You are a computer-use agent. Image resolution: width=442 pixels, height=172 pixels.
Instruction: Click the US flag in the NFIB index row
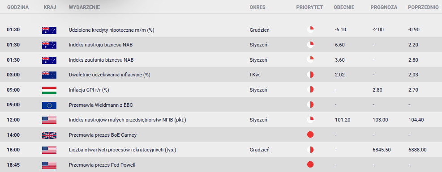pos(49,120)
